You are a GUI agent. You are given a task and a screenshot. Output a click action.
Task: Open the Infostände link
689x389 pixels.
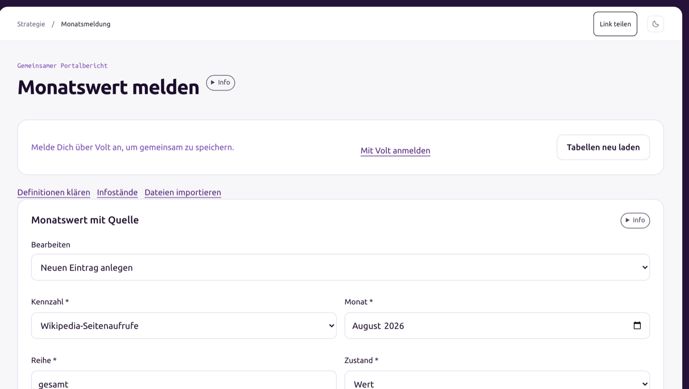click(117, 193)
